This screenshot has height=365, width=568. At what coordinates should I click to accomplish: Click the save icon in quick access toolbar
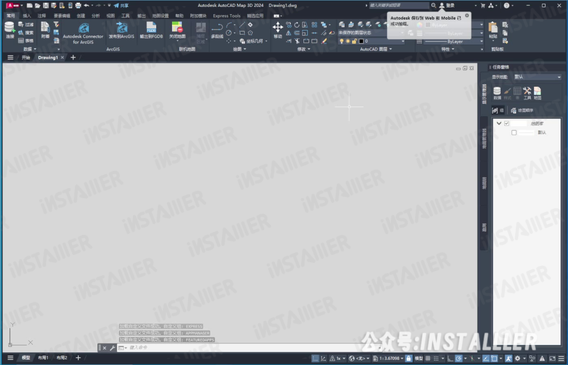click(46, 5)
